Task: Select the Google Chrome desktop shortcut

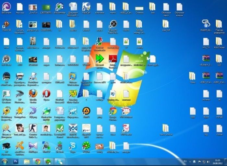Action: click(113, 111)
